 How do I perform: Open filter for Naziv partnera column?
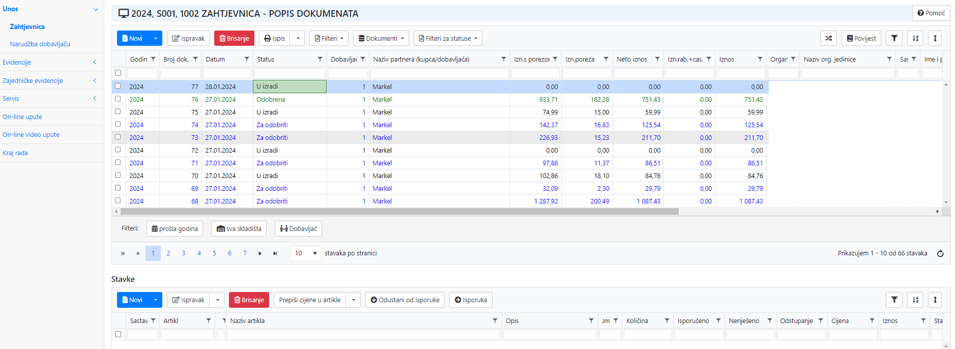click(504, 60)
